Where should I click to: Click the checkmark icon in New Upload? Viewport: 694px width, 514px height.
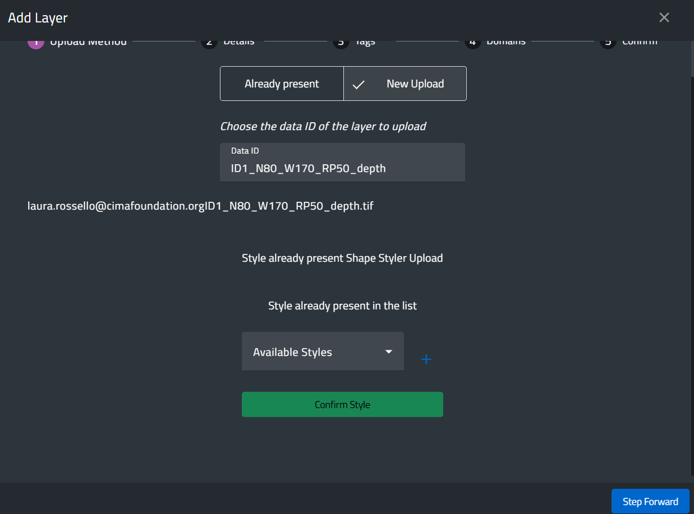359,85
